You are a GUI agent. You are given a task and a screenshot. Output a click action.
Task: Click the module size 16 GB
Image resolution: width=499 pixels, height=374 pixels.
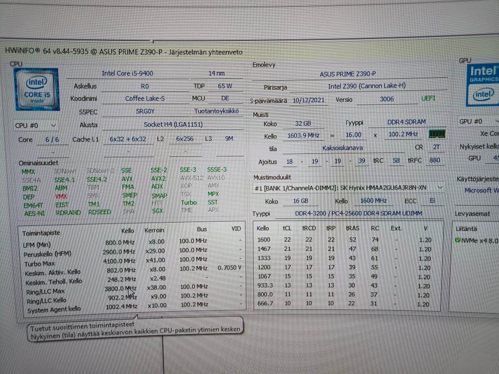(300, 201)
